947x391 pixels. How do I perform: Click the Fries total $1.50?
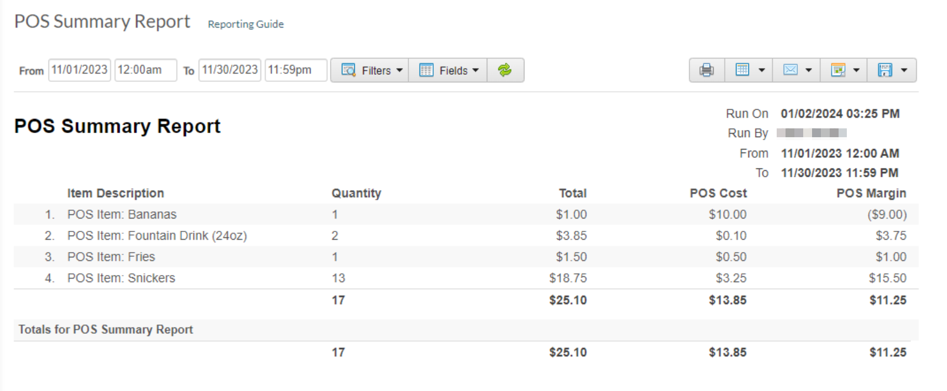click(x=572, y=257)
